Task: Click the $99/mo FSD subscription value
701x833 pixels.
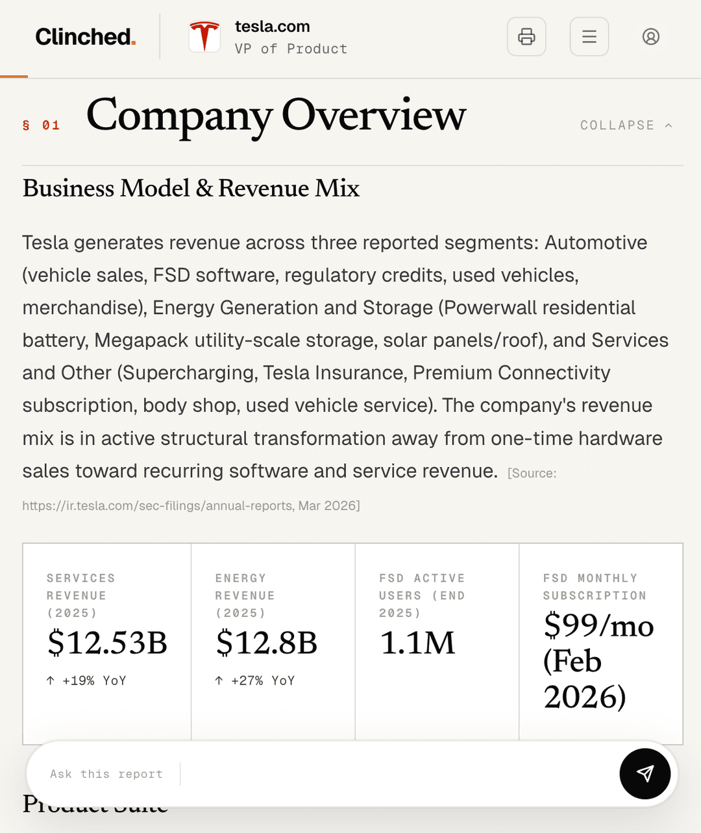Action: coord(598,661)
